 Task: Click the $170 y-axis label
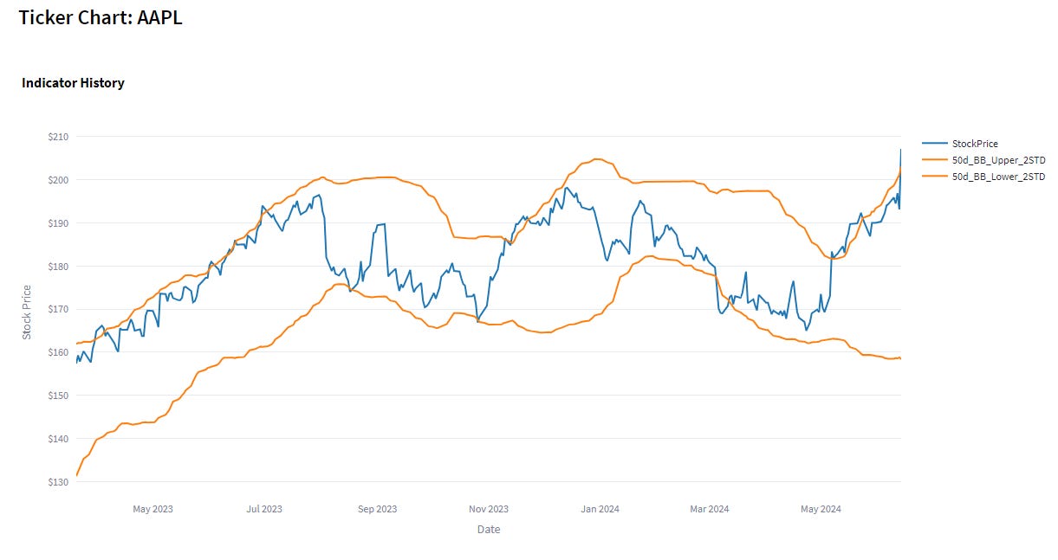point(59,309)
